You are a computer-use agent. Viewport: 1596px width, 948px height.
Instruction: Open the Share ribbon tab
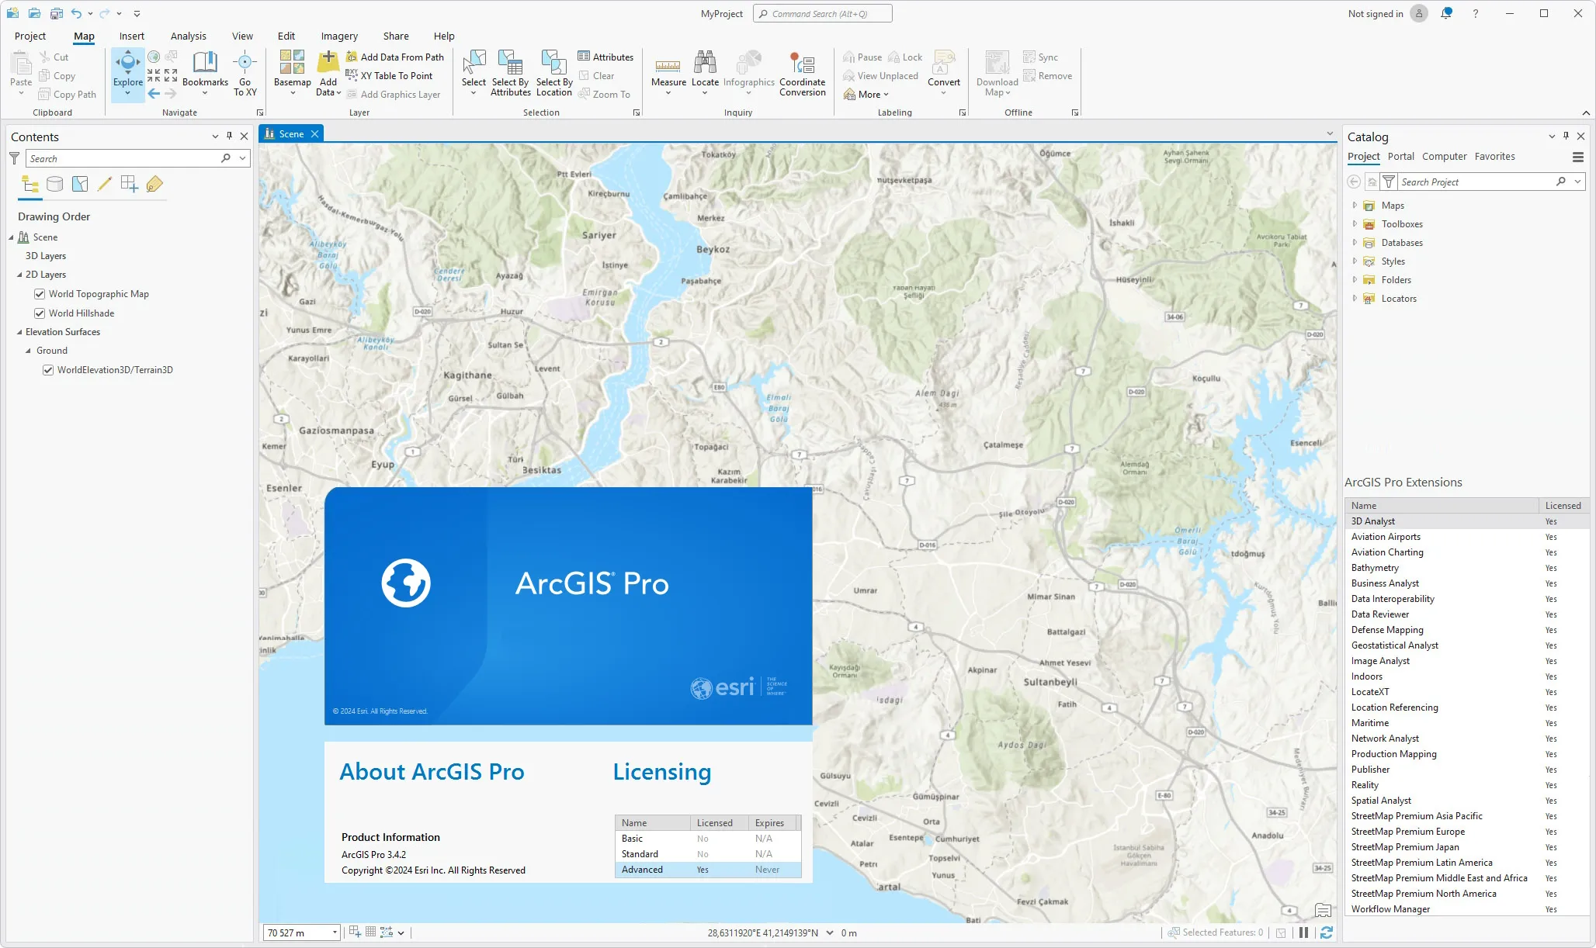(x=396, y=36)
